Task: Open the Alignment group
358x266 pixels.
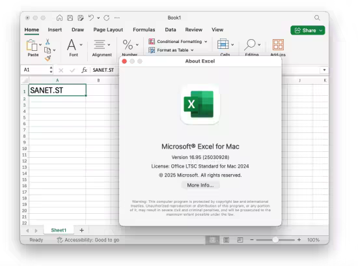Action: (x=102, y=48)
